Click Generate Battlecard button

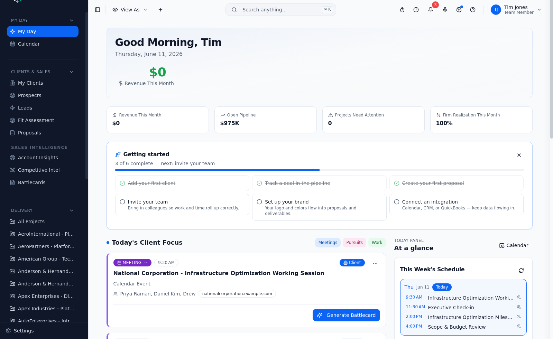(x=346, y=315)
